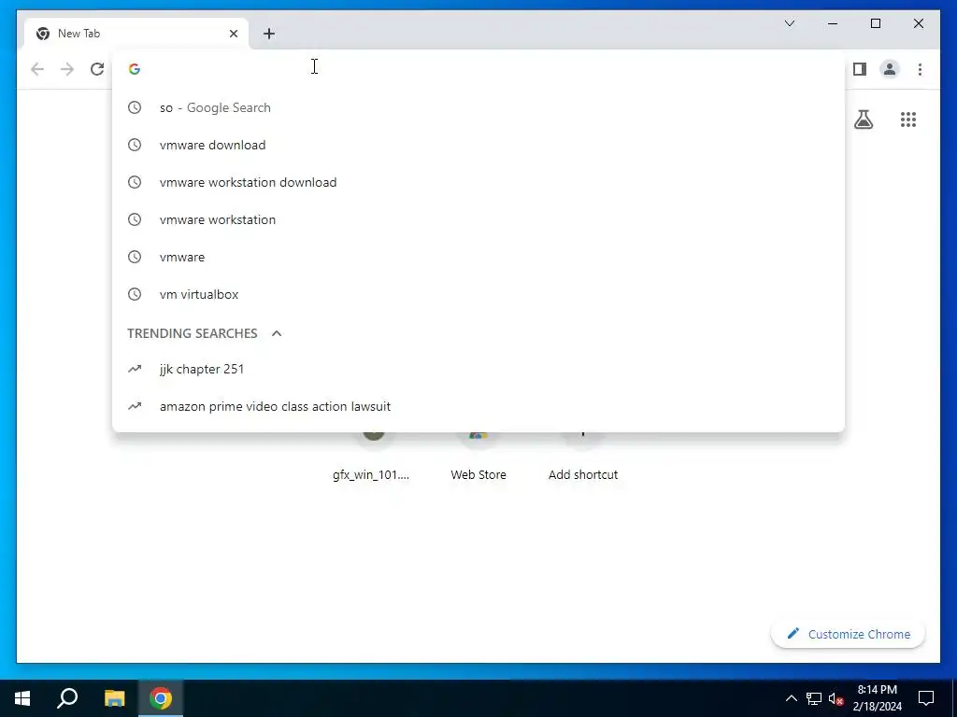Choose the 'vmware workstation' suggestion
957x717 pixels.
tap(478, 219)
